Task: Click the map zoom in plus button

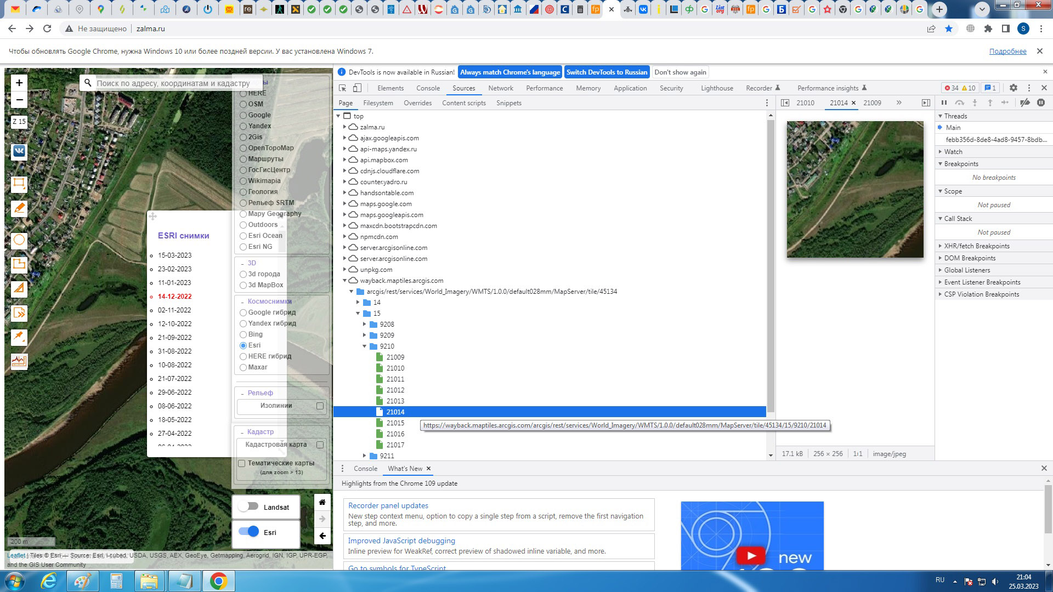Action: (19, 83)
